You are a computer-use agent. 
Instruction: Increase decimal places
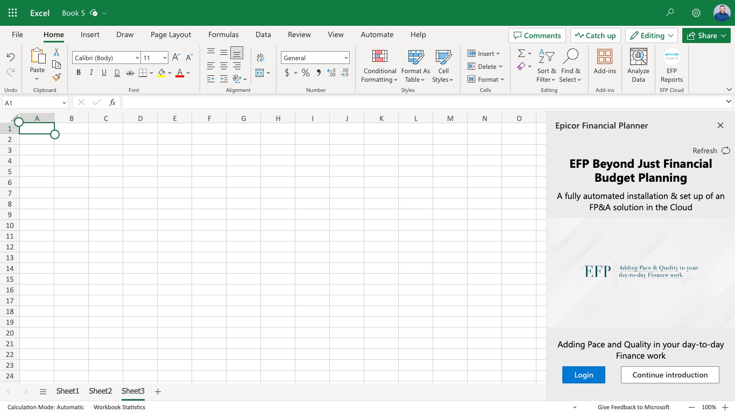(x=331, y=73)
